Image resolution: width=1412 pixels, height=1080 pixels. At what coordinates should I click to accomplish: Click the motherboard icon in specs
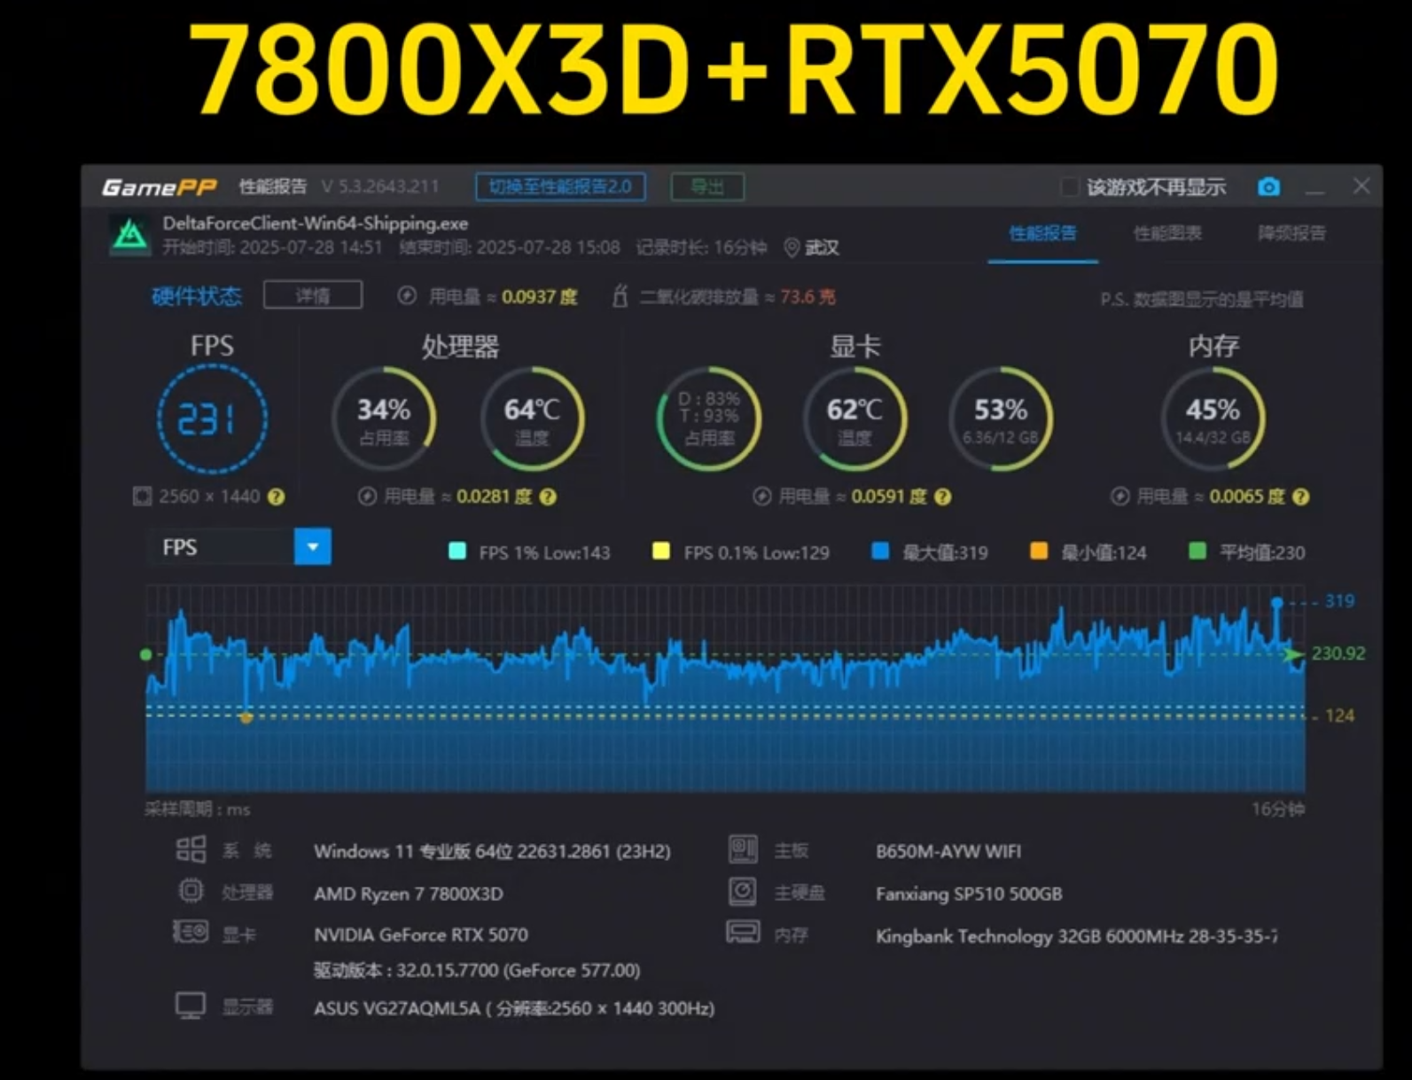743,849
